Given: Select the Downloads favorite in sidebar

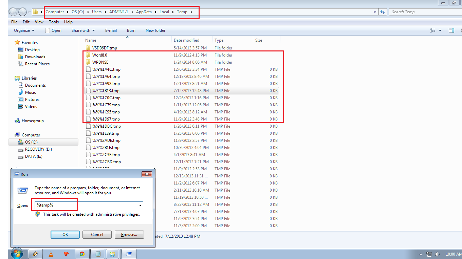Looking at the screenshot, I should click(35, 57).
